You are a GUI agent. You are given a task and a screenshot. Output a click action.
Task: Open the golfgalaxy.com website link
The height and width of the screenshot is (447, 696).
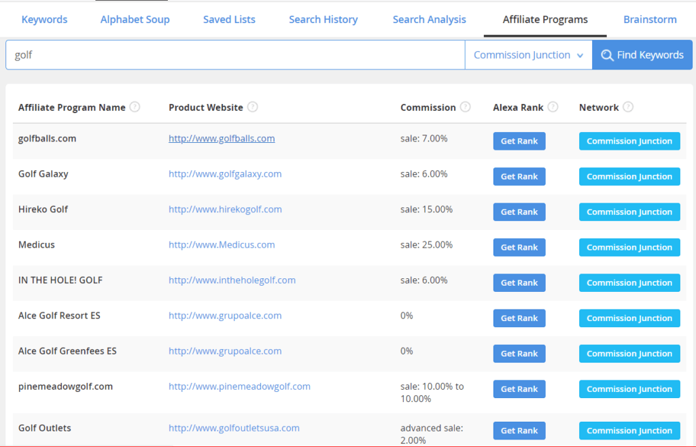pyautogui.click(x=225, y=173)
